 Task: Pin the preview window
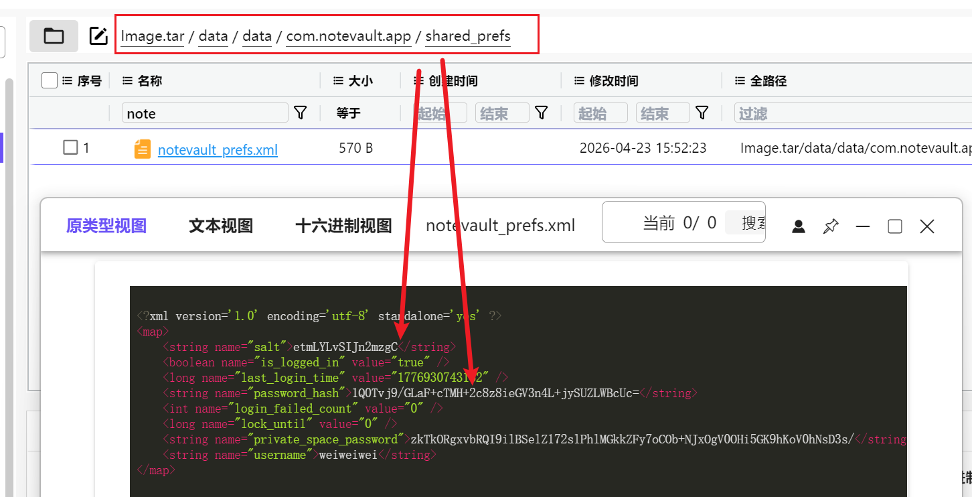tap(830, 226)
